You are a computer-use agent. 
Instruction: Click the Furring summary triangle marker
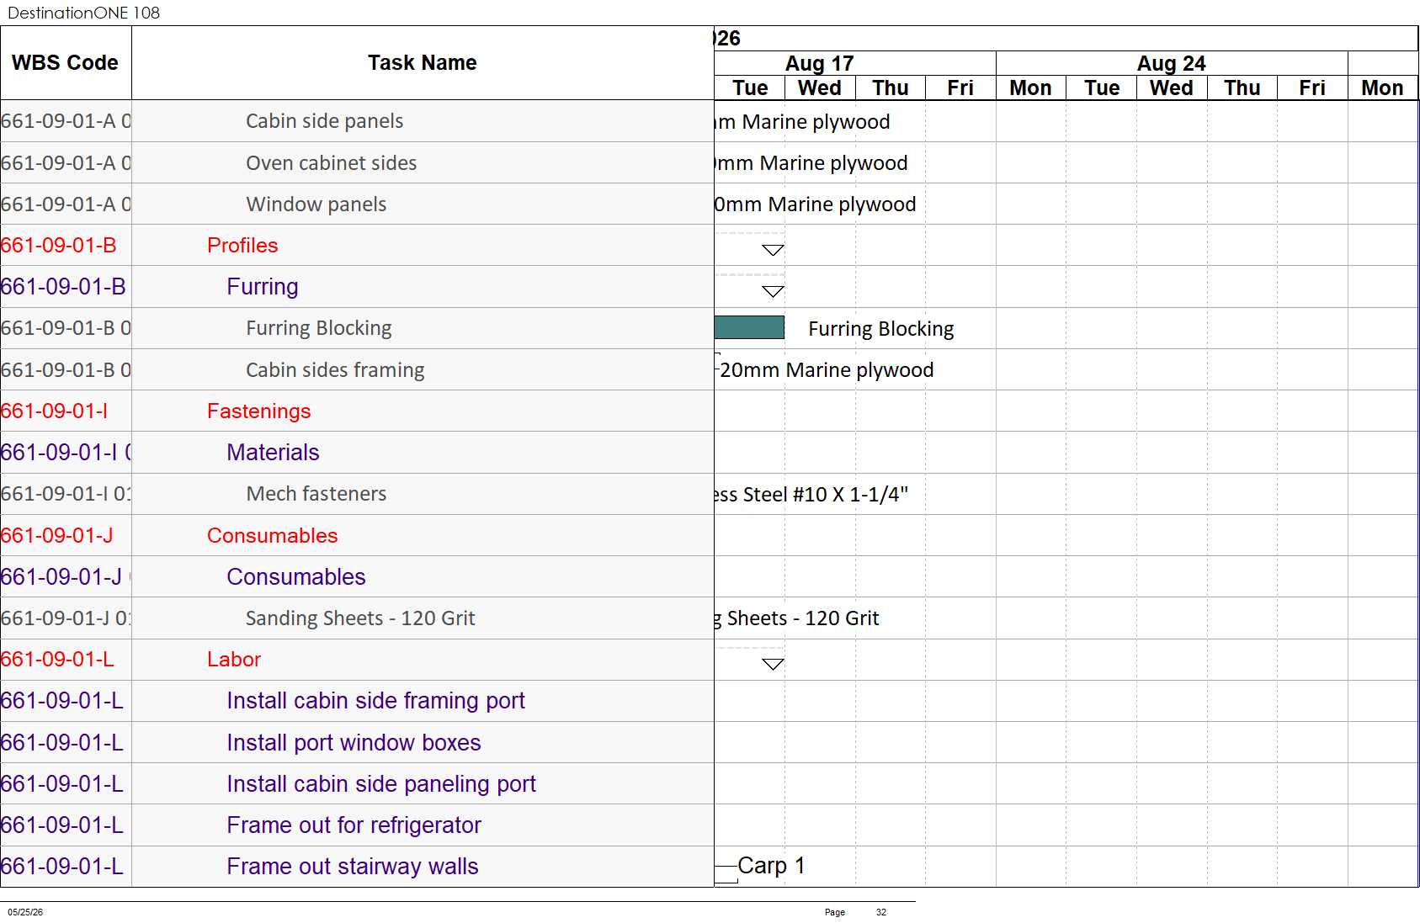(773, 291)
